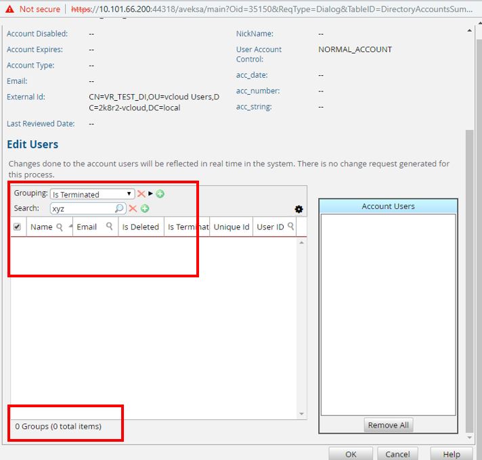
Task: Click the Remove All button
Action: click(388, 425)
